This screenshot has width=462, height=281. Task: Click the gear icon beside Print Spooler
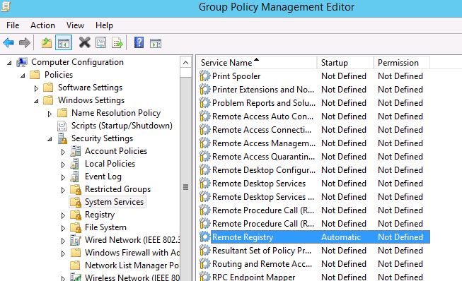tap(204, 76)
